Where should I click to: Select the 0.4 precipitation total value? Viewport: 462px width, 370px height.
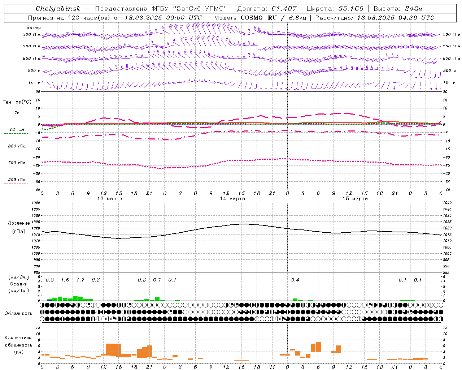coord(295,280)
